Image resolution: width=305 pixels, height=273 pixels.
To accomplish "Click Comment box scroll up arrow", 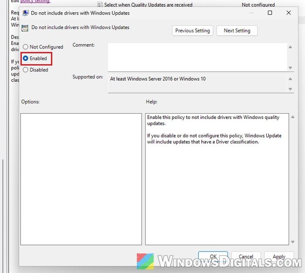I will coord(290,47).
